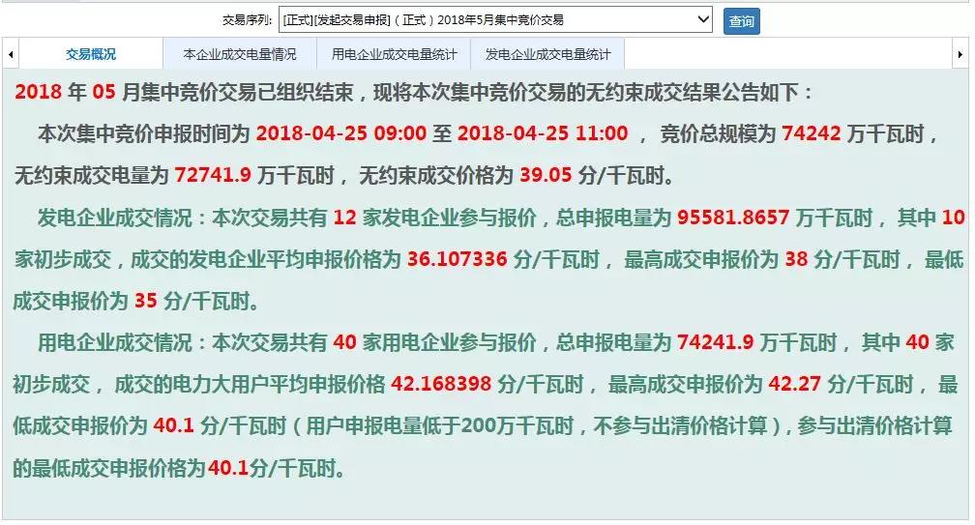
Task: Open the 本企业成交电量情况 tab
Action: pos(240,55)
